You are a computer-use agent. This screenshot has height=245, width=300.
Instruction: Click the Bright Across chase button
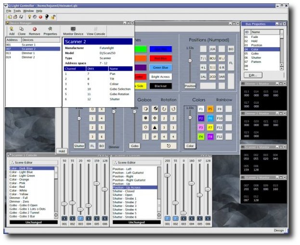pyautogui.click(x=160, y=77)
